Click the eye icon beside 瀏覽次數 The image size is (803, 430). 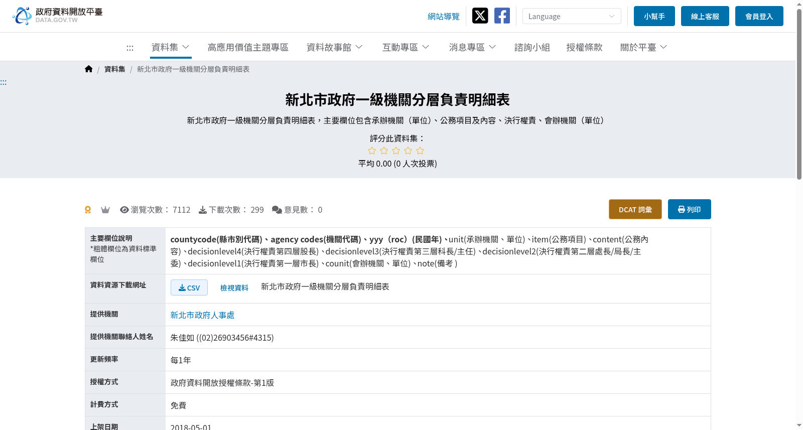point(124,210)
